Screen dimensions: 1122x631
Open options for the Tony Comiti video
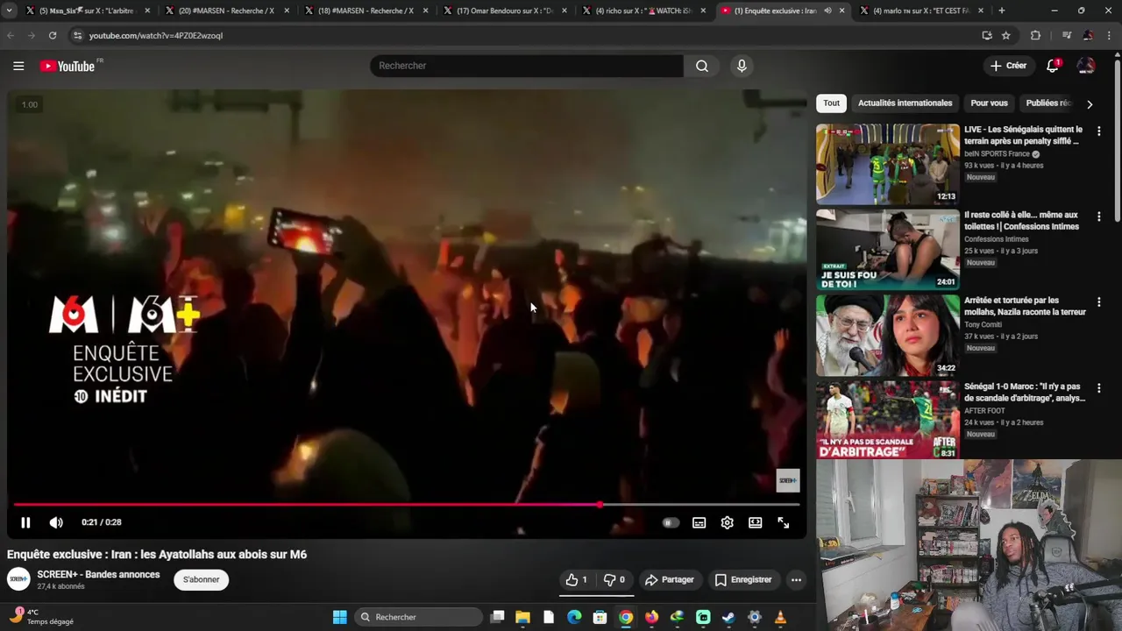[x=1098, y=302]
